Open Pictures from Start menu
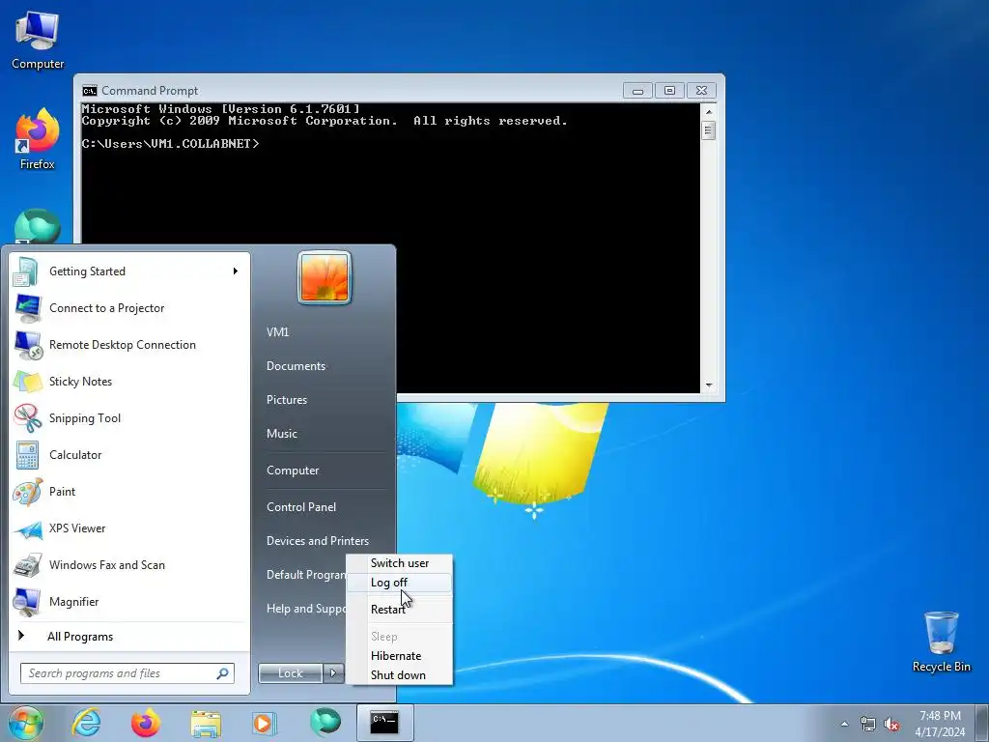Screen dimensions: 989x742 tap(286, 400)
